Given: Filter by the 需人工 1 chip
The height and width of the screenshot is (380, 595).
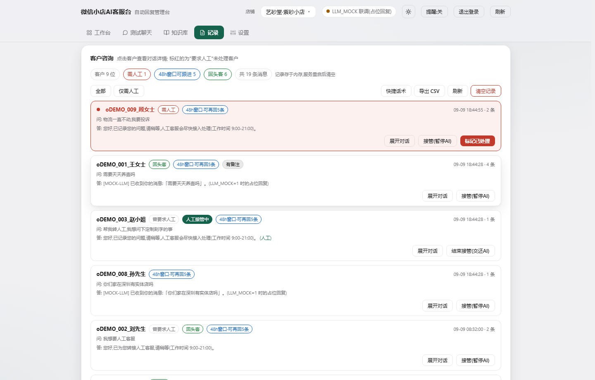Looking at the screenshot, I should tap(137, 74).
